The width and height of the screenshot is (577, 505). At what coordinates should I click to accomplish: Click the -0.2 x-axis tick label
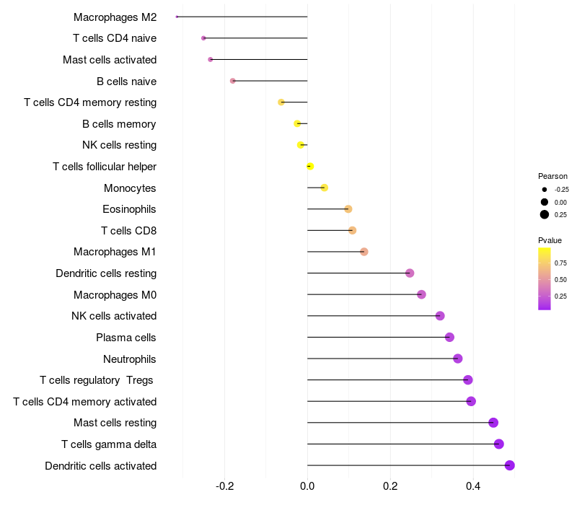pos(224,486)
